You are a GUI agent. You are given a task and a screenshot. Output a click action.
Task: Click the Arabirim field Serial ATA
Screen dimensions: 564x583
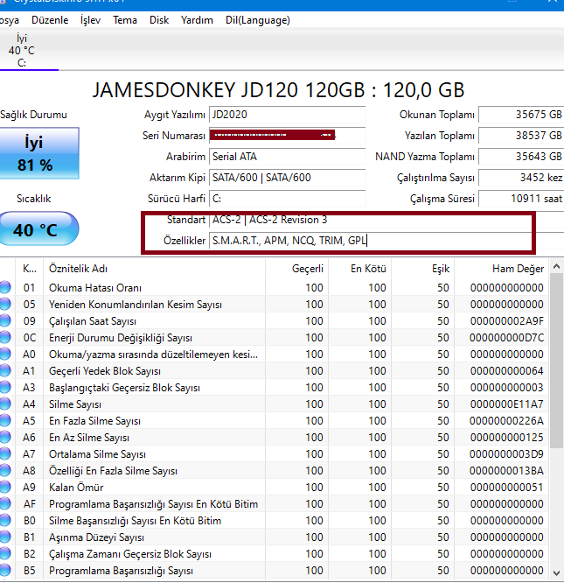[x=288, y=157]
